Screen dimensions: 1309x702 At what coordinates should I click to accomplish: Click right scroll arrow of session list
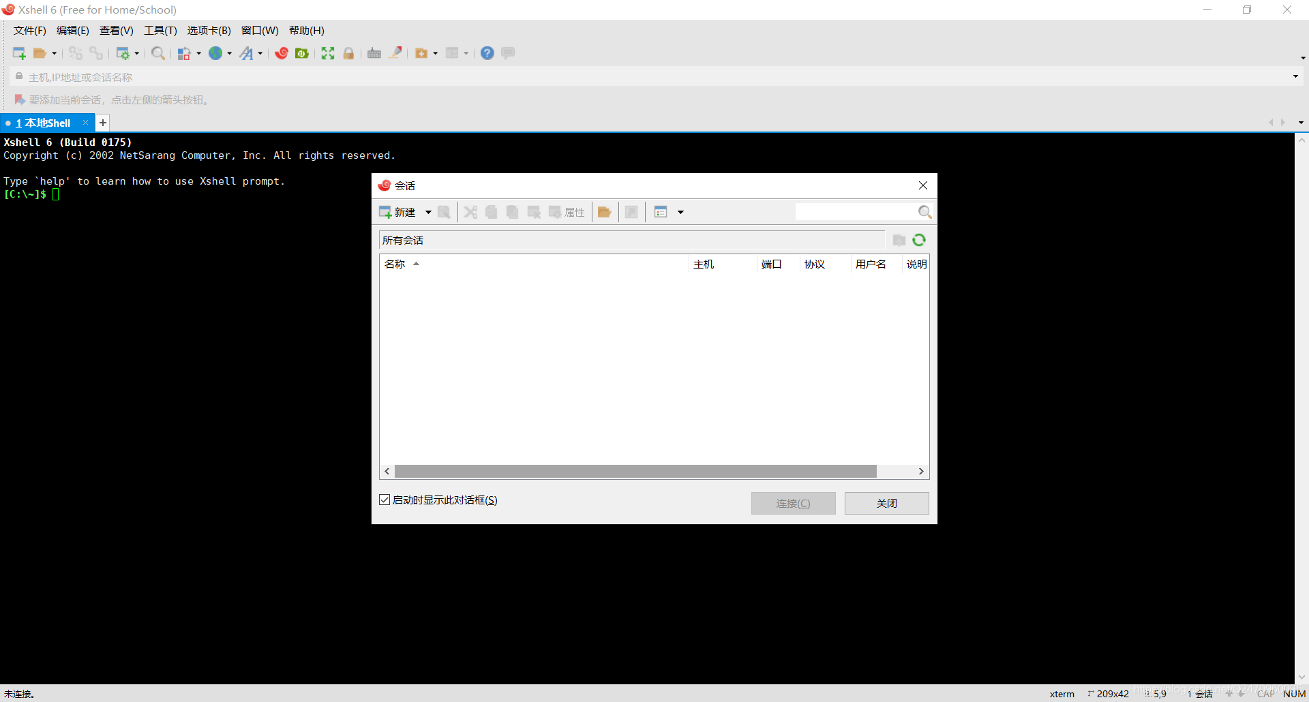921,471
